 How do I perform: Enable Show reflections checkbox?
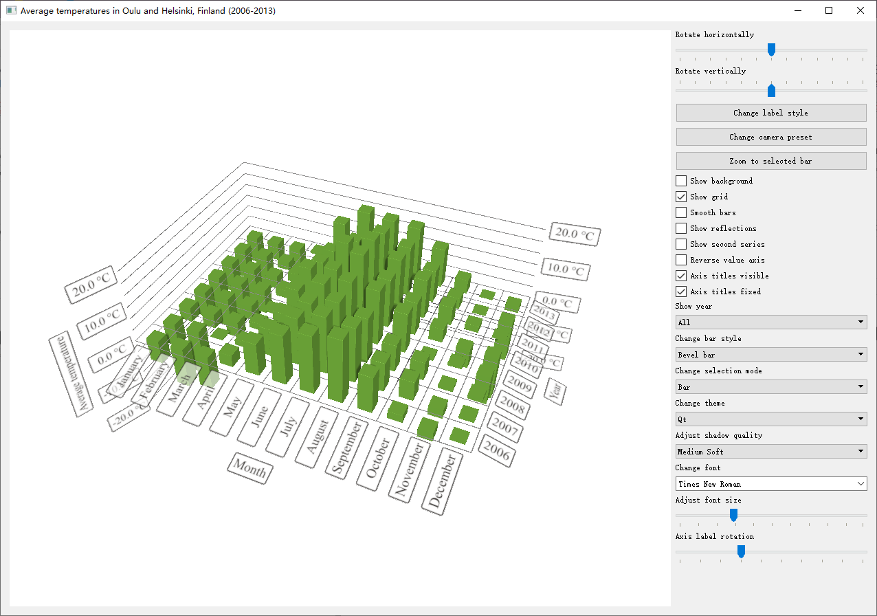click(x=681, y=228)
